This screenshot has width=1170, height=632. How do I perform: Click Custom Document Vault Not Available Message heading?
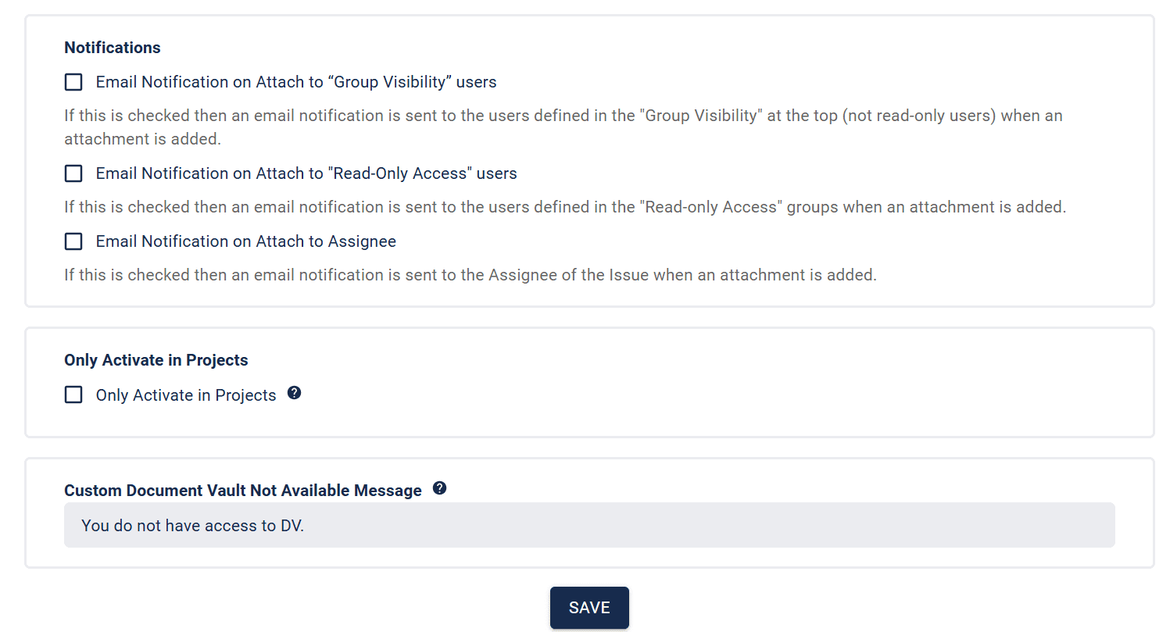(243, 491)
